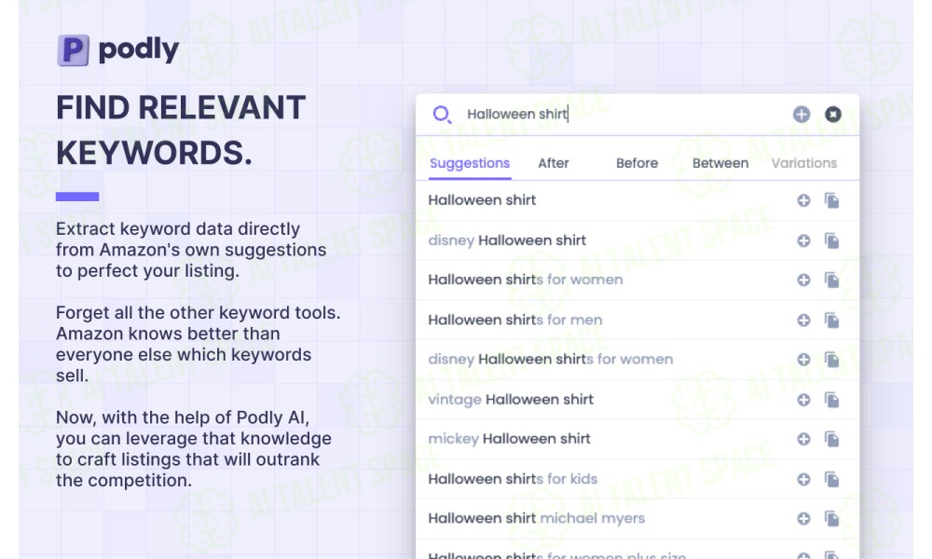Add 'mickey Halloween shirt' keyword
Image resolution: width=932 pixels, height=559 pixels.
point(803,439)
